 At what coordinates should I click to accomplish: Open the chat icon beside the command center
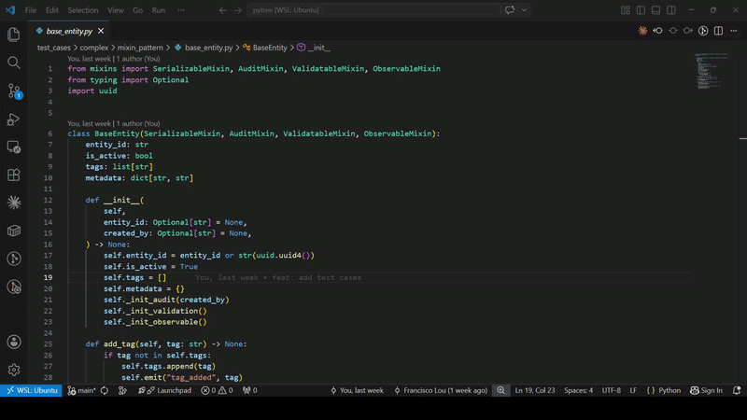510,10
